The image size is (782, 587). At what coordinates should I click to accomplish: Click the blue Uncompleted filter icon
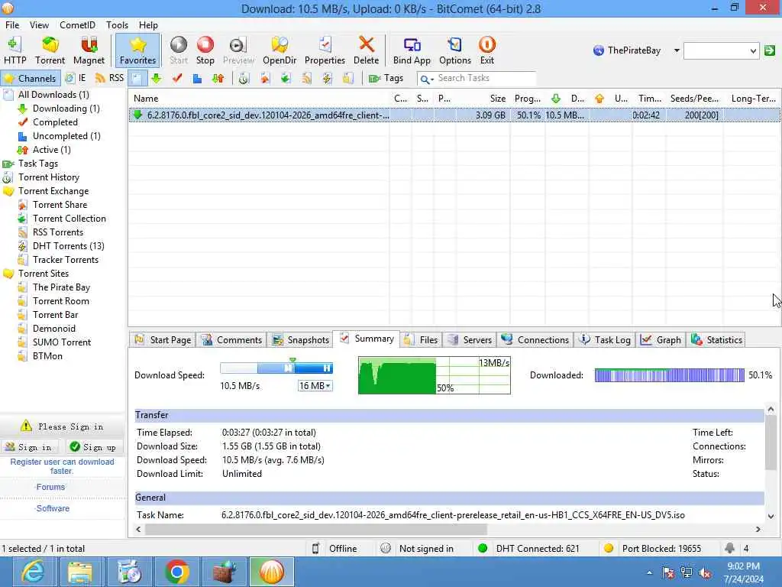click(197, 79)
